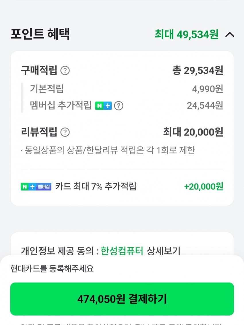Tap the 최대 20,000원 review reward amount
The image size is (244, 325).
(193, 132)
